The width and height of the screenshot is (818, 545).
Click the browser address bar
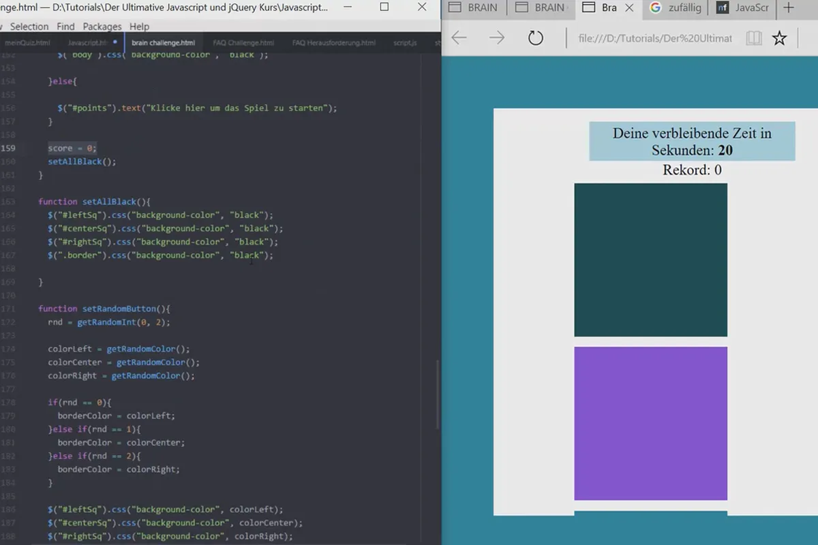(x=654, y=38)
